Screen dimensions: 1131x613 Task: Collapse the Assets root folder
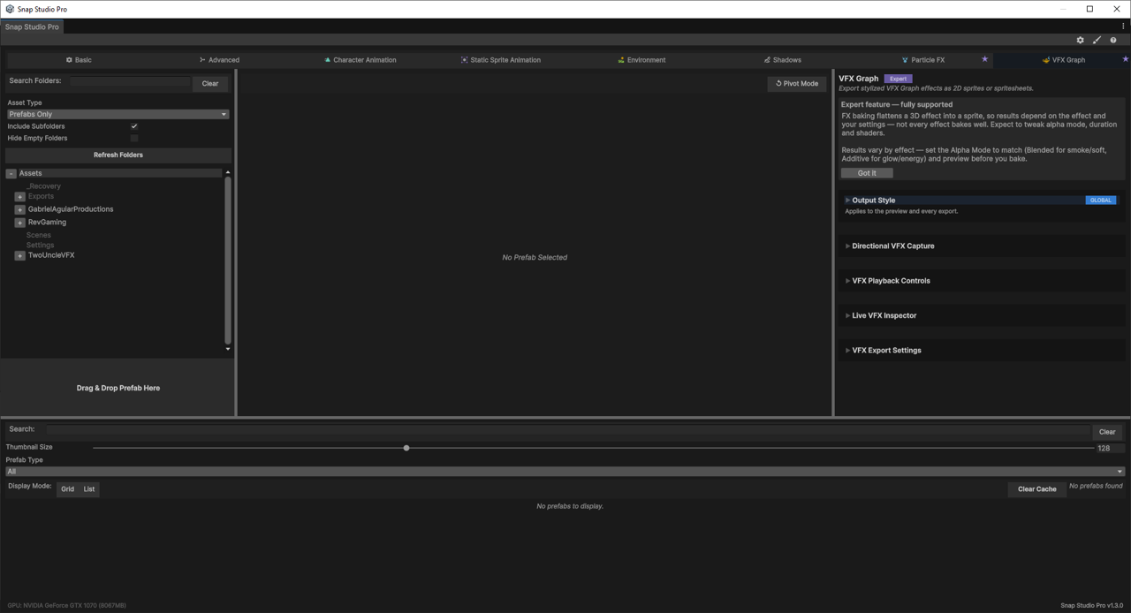point(11,174)
